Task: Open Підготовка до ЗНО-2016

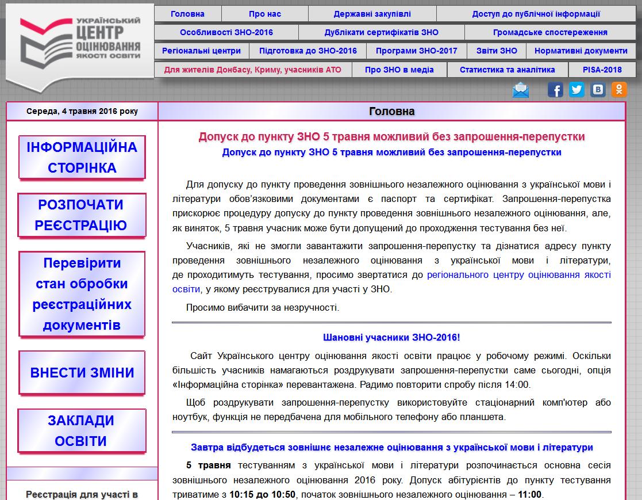Action: 308,51
